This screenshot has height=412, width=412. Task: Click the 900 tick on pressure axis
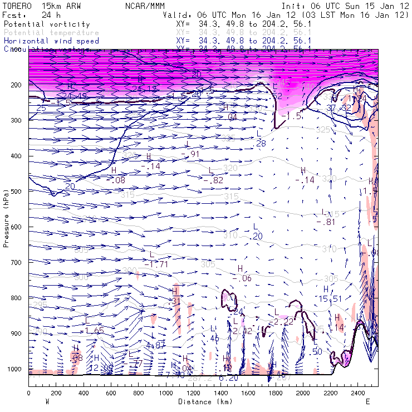point(16,333)
